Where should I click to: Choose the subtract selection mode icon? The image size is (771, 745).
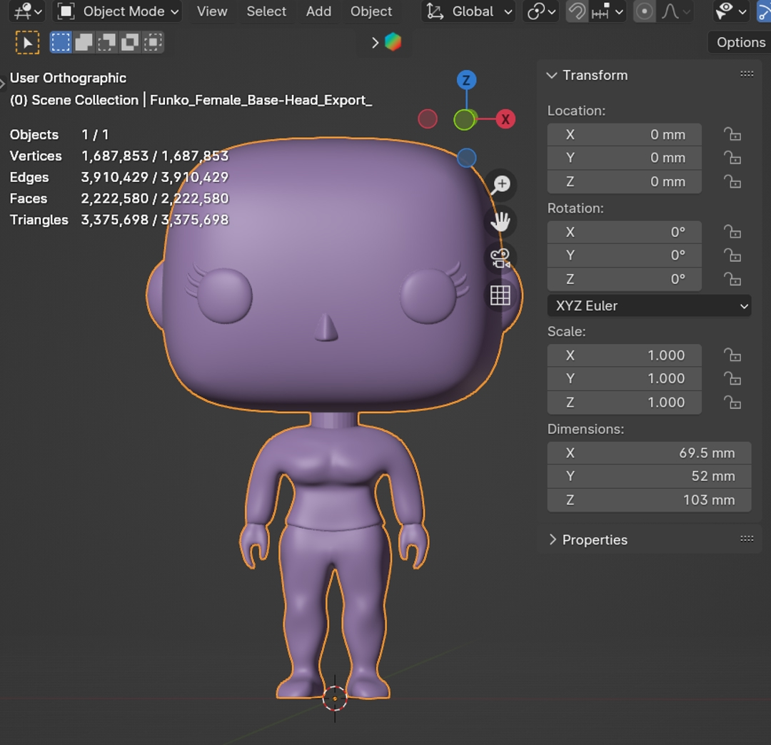point(106,43)
